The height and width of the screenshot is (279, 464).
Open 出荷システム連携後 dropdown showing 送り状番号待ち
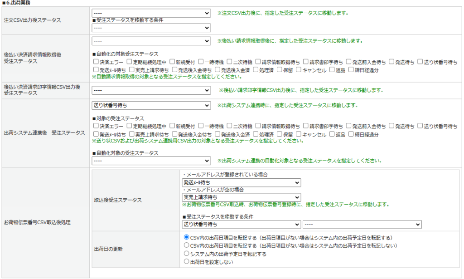pos(151,105)
